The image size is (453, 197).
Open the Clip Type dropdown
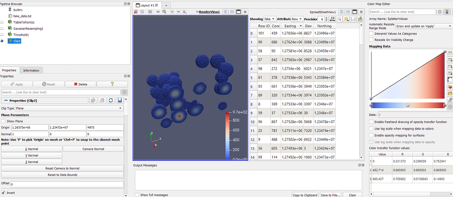click(69, 108)
